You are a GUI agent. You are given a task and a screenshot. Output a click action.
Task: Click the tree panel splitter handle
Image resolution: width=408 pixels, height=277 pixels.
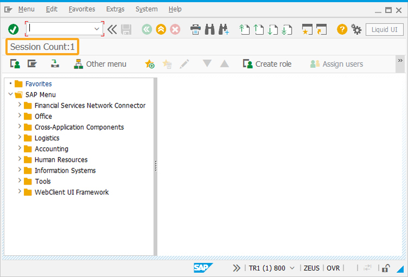[156, 166]
